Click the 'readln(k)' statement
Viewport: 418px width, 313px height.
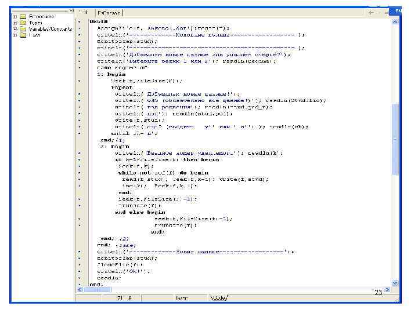point(265,153)
